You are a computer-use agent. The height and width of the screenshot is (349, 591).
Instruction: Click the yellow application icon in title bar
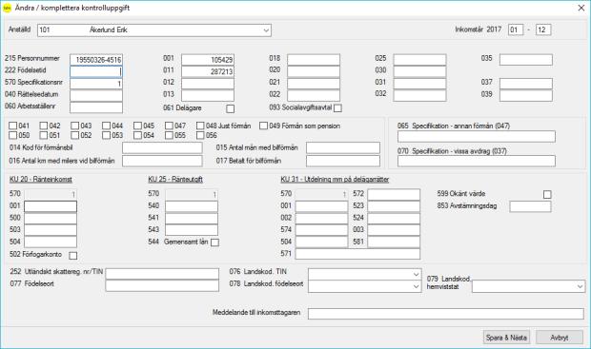tap(8, 8)
